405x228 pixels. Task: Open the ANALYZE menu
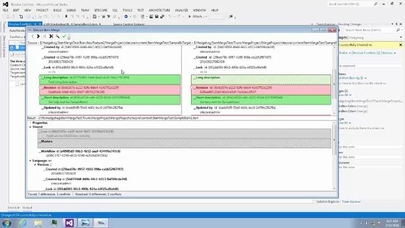coord(182,10)
